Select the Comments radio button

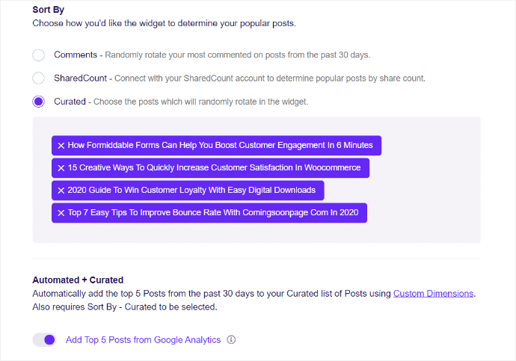pos(38,55)
